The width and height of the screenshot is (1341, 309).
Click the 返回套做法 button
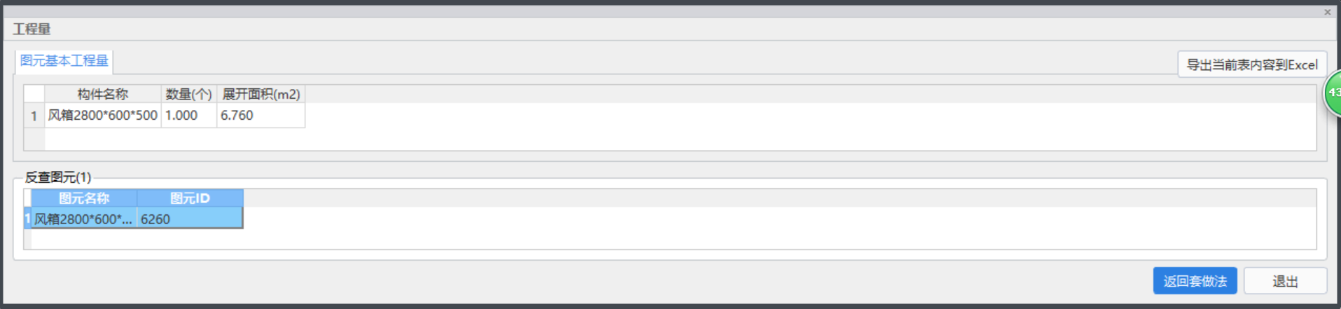[1195, 281]
